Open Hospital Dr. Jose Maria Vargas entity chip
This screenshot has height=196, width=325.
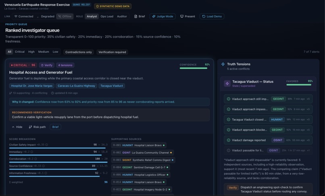coord(32,86)
